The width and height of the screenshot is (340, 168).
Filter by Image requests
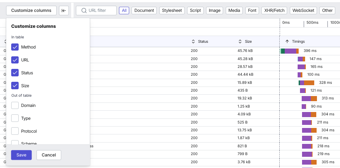click(215, 11)
